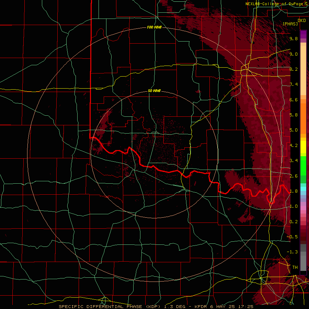Click the "DKD" unit label above the scale
309x309 pixels.
302,21
